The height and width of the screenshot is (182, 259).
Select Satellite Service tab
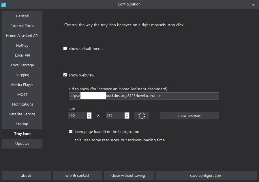click(x=22, y=114)
